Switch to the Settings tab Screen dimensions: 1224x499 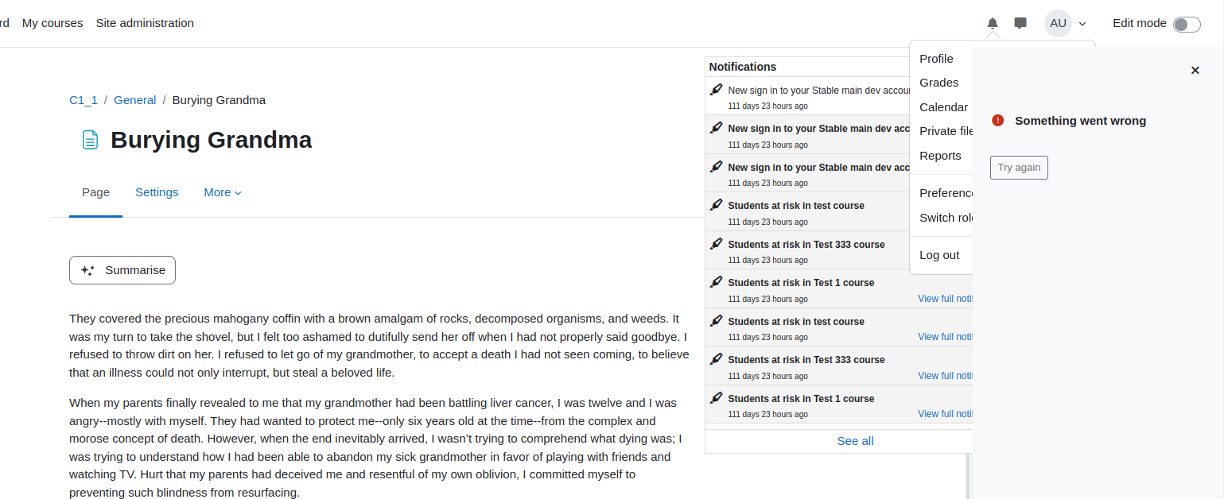[x=157, y=192]
